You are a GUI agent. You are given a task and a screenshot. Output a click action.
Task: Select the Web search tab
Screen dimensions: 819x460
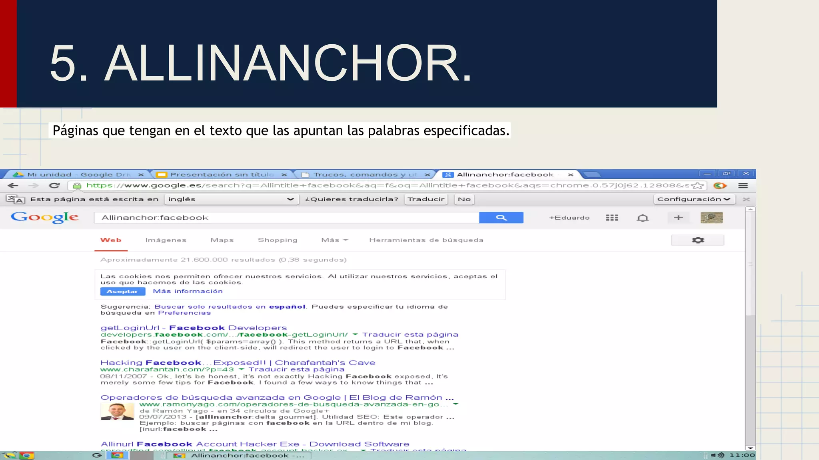point(111,240)
